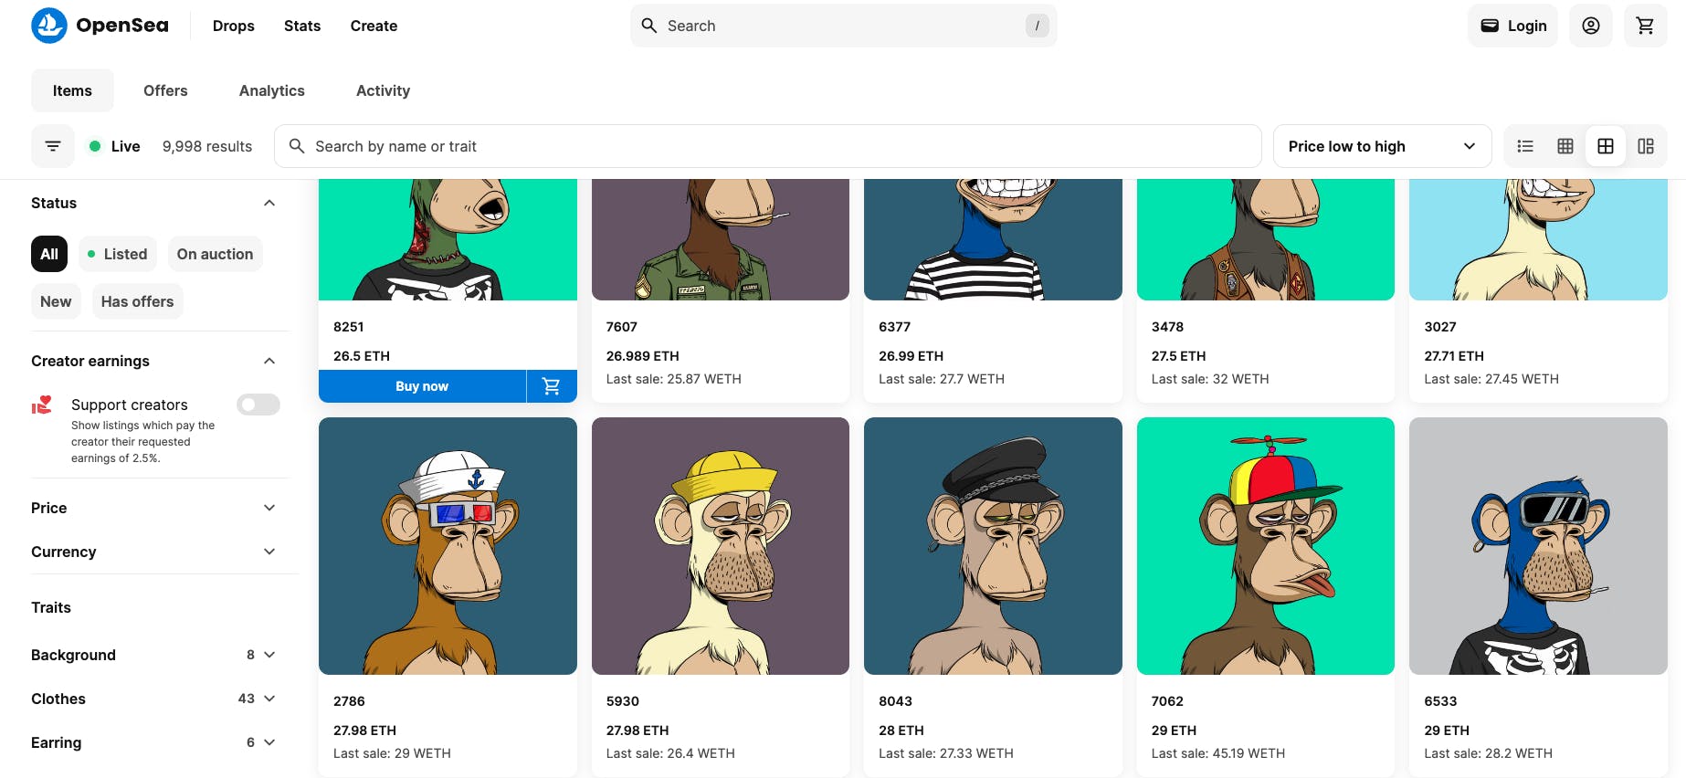Select the All status filter

coord(49,254)
